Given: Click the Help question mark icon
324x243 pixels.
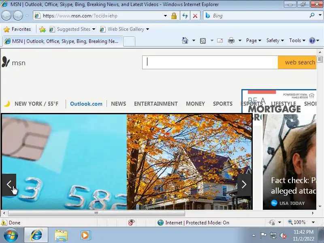Looking at the screenshot, I should click(312, 40).
